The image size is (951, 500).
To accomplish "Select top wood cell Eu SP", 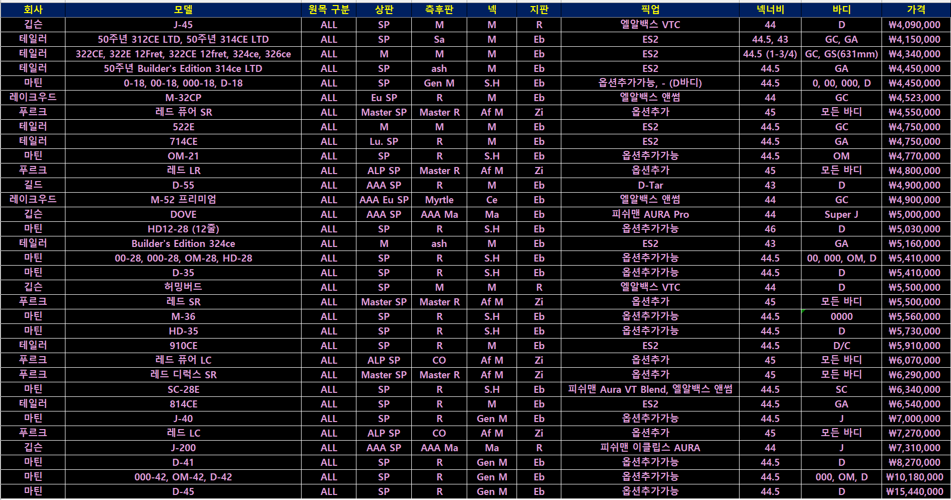I will click(384, 98).
